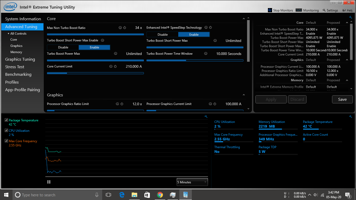Screen dimensions: 356x200
Task: Reset Processor Graphics Current Limit to default
Action: [215, 104]
